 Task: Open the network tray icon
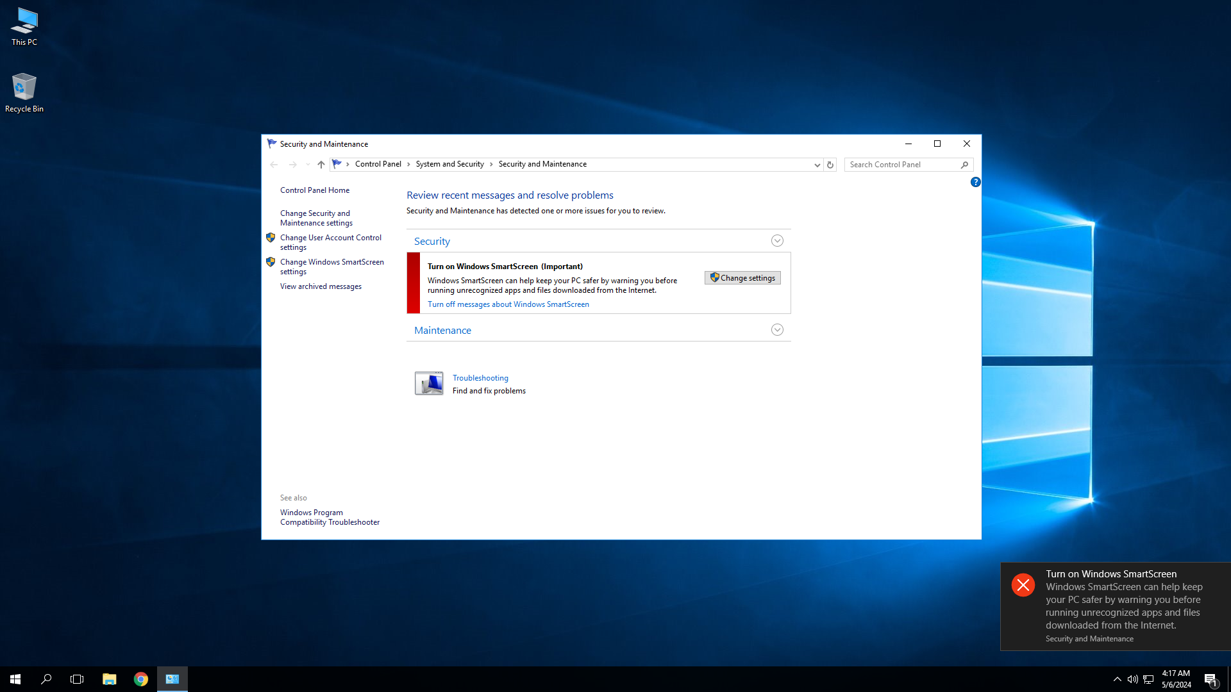tap(1148, 679)
